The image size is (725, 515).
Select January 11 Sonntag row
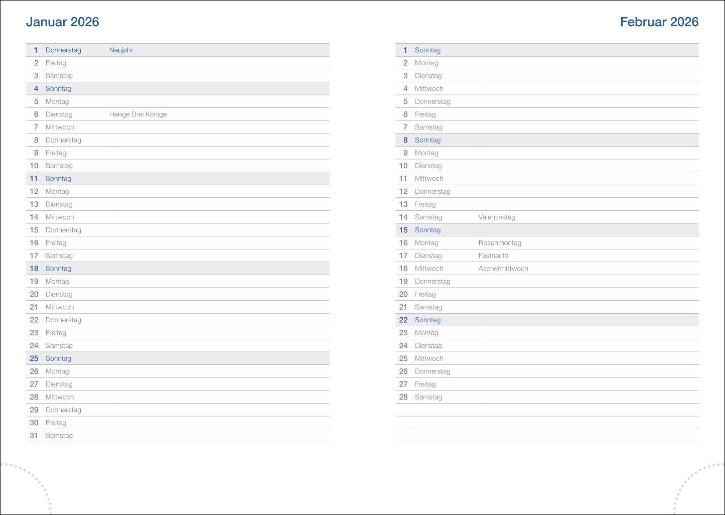click(x=178, y=179)
